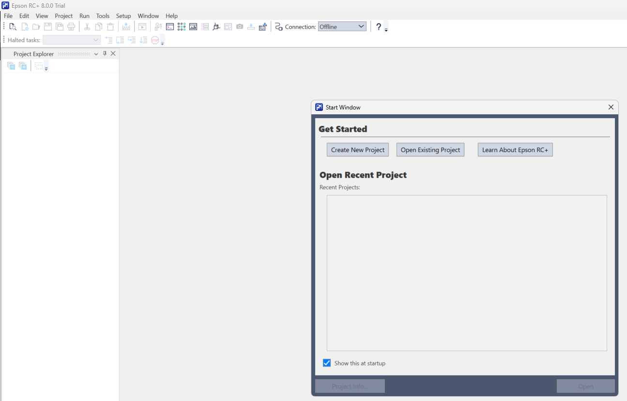627x401 pixels.
Task: Click the Open button in Start Window
Action: [586, 386]
